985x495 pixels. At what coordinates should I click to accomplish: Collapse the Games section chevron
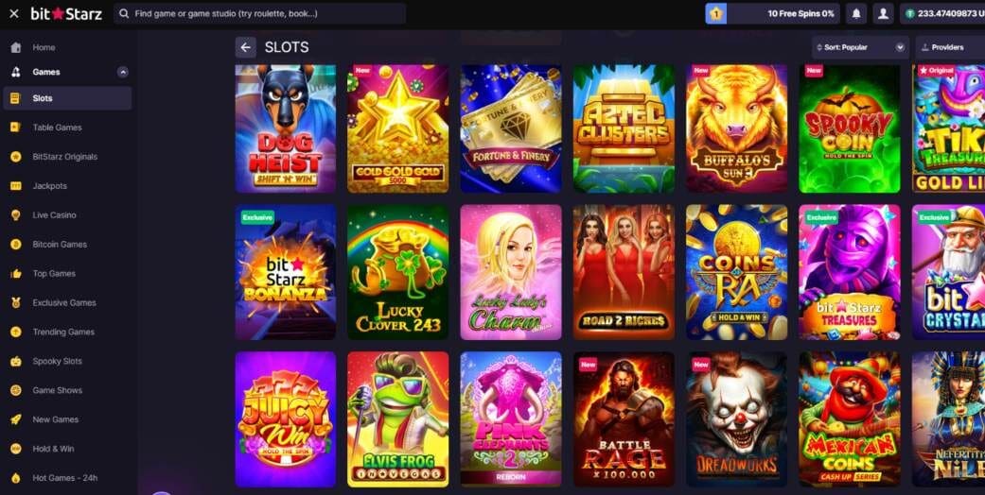(x=123, y=72)
